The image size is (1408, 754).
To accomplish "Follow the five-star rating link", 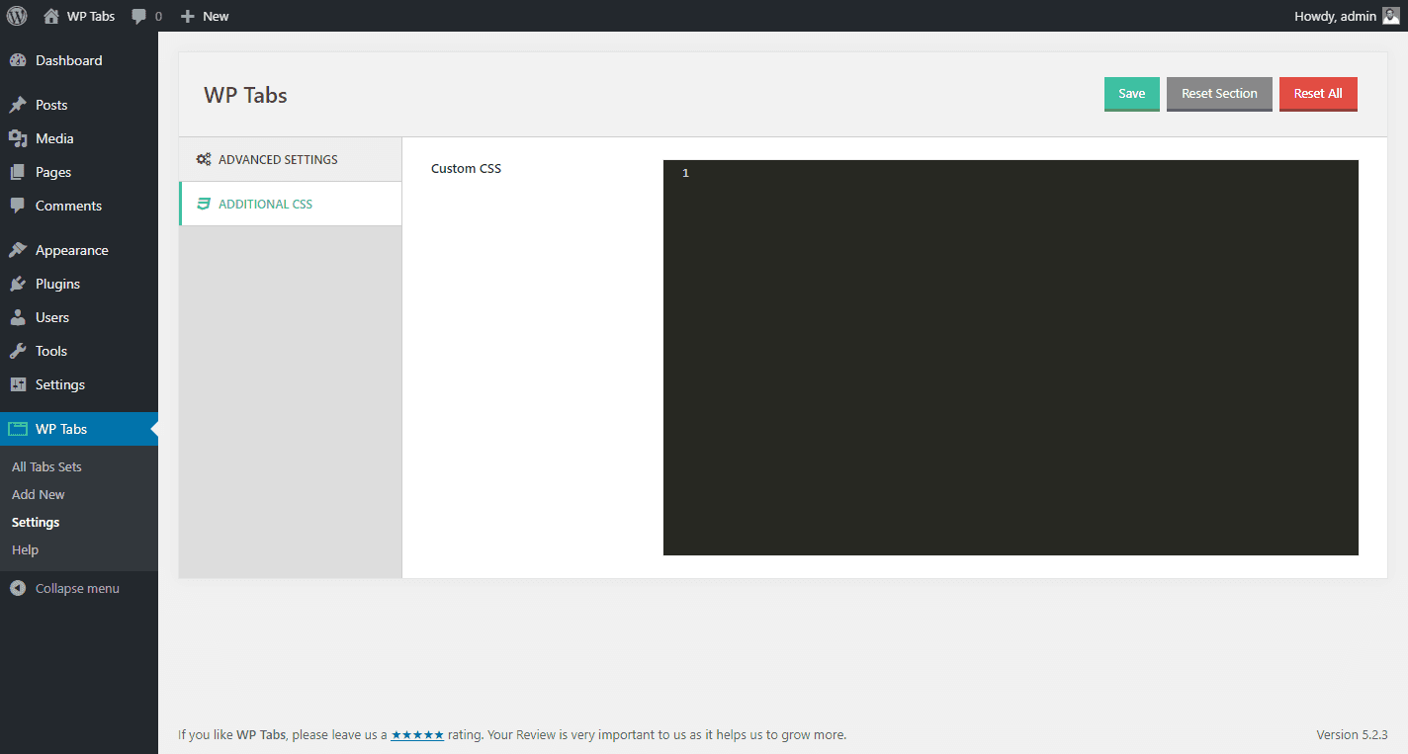I will coord(417,734).
